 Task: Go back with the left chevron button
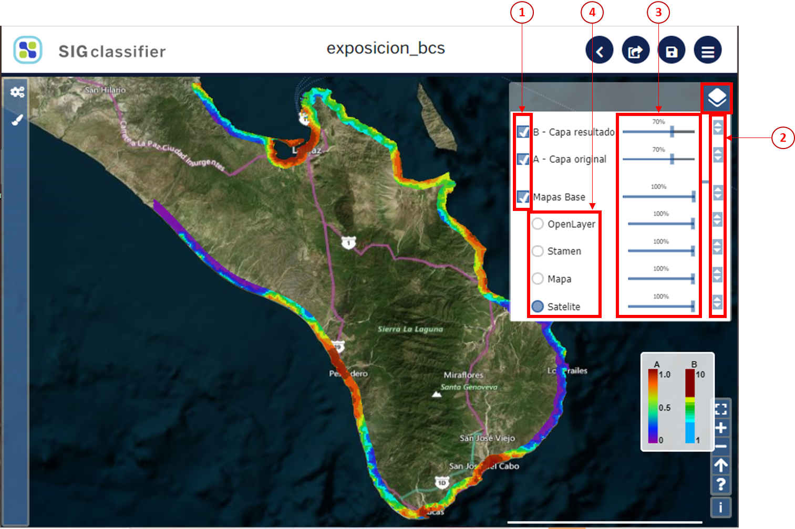point(600,50)
